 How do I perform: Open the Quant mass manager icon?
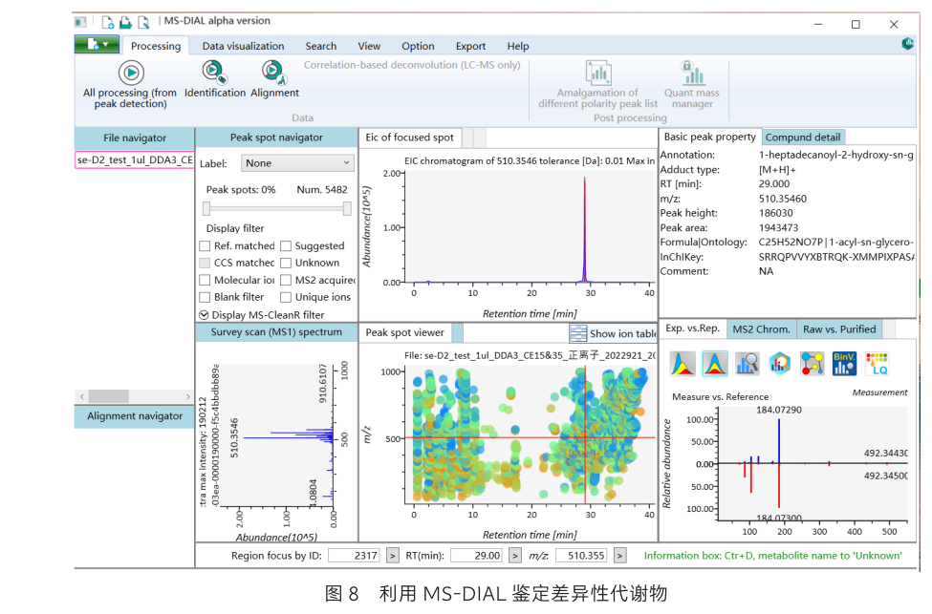692,73
